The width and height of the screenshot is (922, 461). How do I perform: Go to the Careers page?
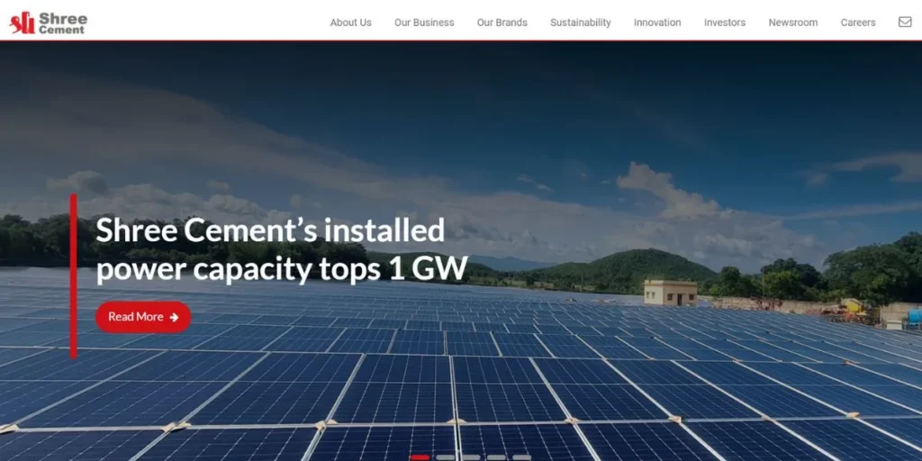coord(858,23)
